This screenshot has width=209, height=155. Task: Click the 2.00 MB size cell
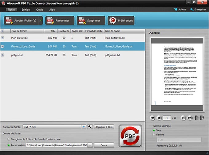[52, 38]
